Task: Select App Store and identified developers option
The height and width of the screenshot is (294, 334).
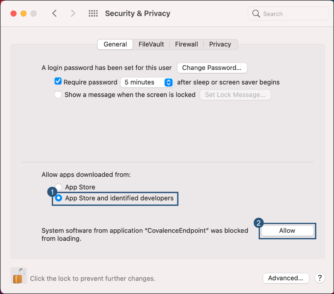Action: (59, 198)
